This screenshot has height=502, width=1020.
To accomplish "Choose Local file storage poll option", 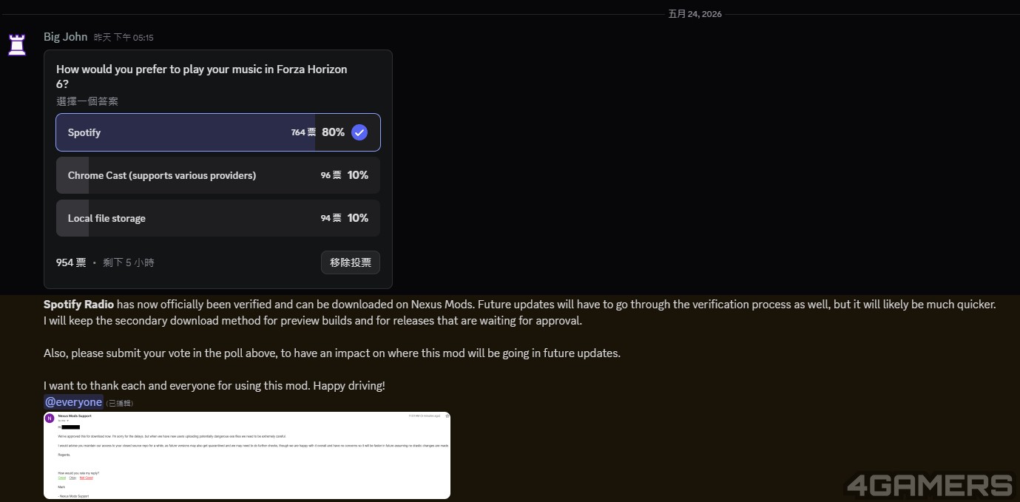I will click(218, 218).
